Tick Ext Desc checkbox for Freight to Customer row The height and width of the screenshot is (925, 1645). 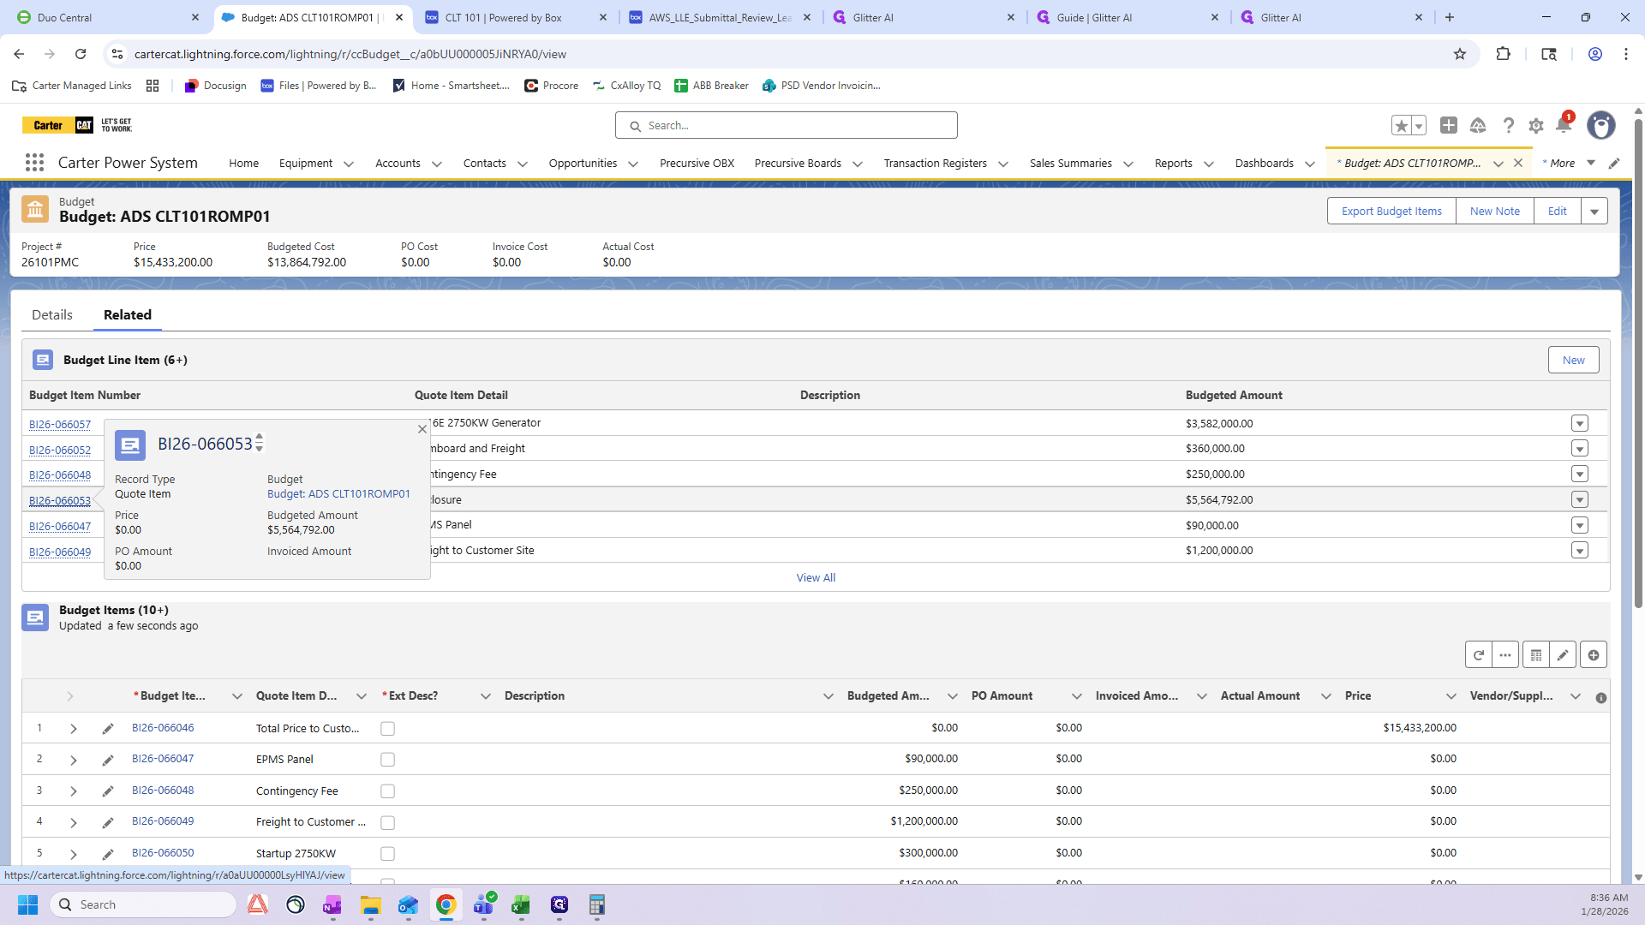coord(387,822)
